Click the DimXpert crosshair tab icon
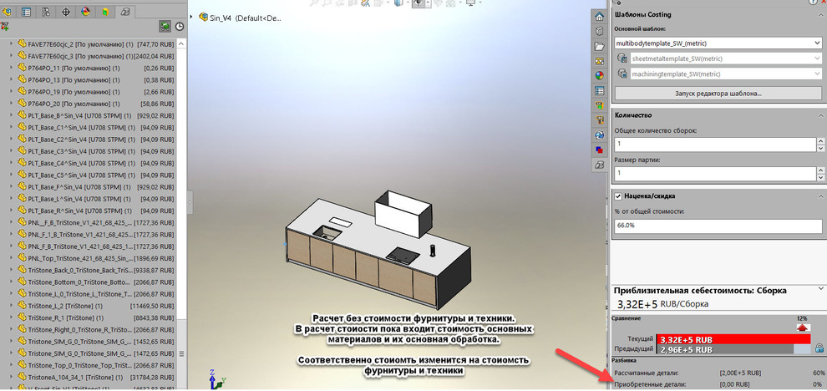Image resolution: width=827 pixels, height=391 pixels. [x=66, y=13]
